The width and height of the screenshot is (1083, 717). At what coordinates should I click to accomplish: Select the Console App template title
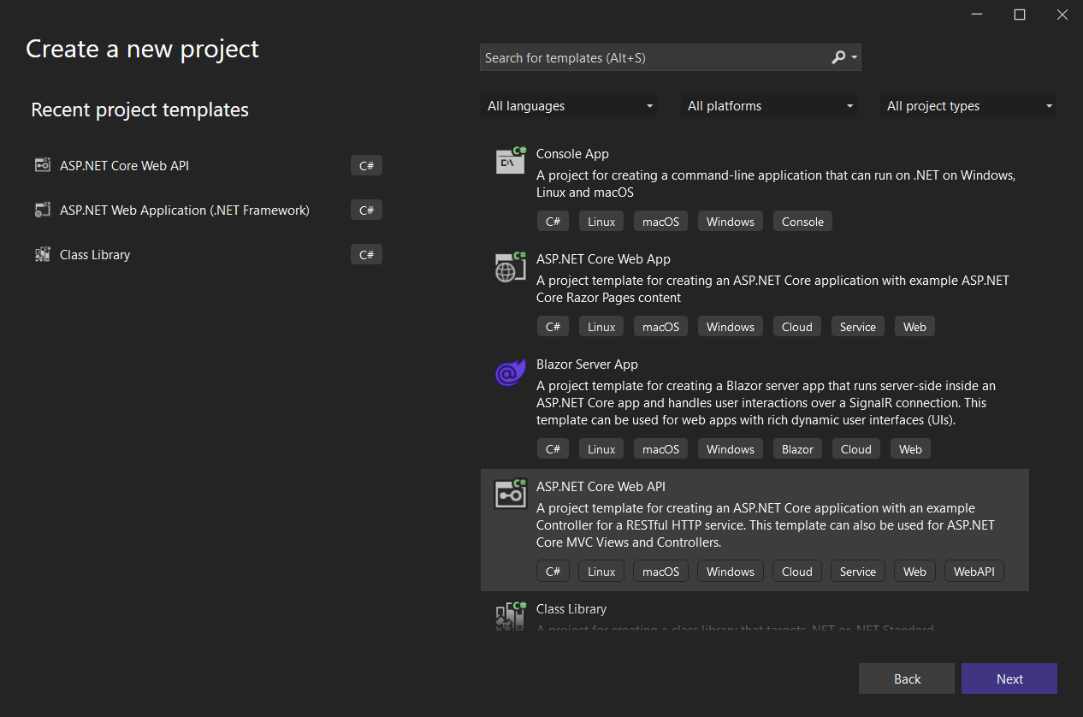tap(572, 154)
